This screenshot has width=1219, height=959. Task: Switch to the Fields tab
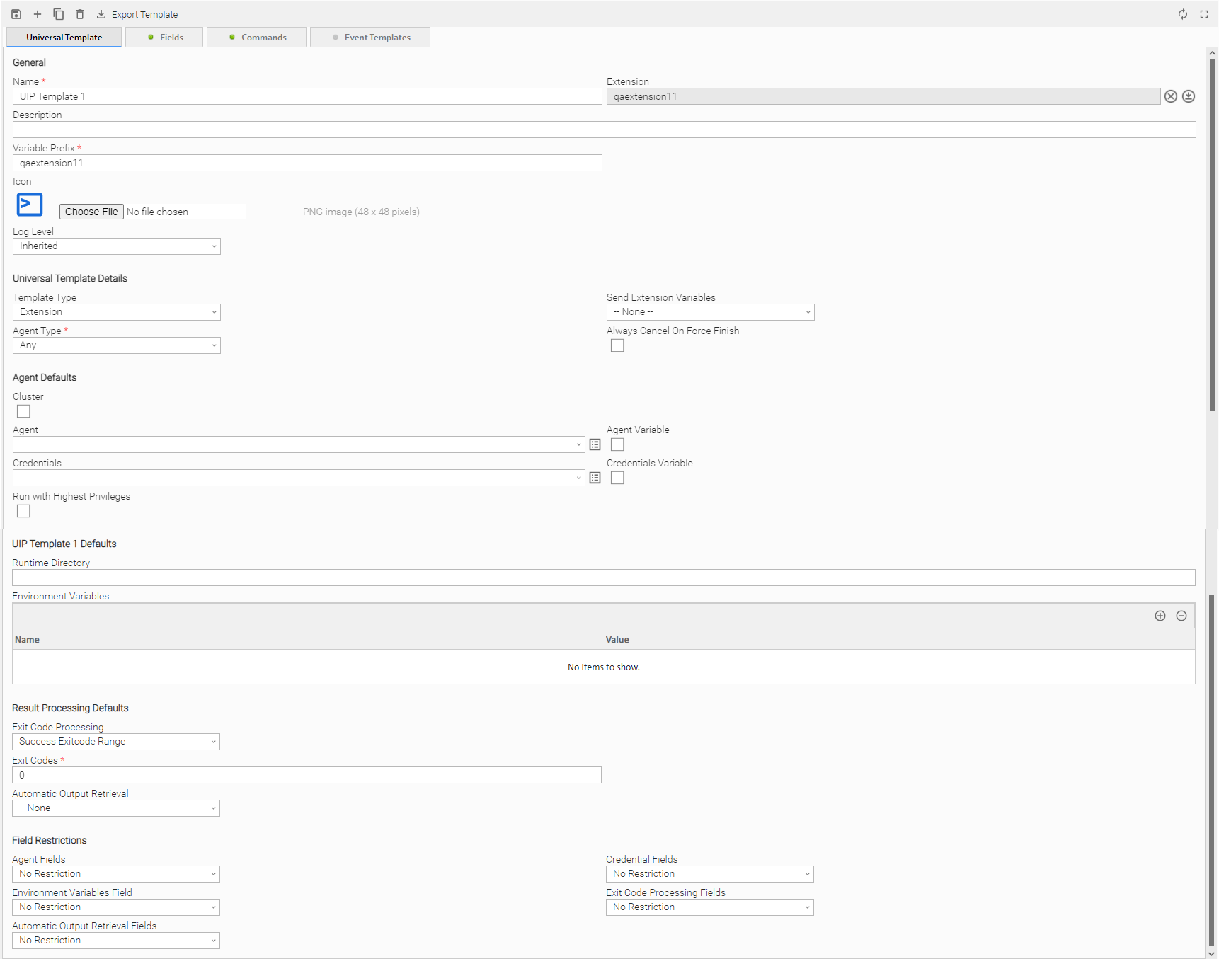tap(165, 38)
